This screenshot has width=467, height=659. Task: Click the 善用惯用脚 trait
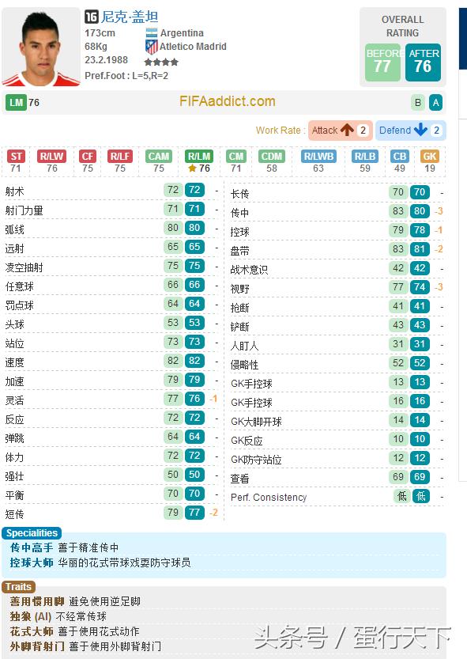pos(37,601)
